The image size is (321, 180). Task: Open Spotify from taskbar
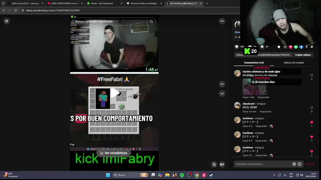182,175
